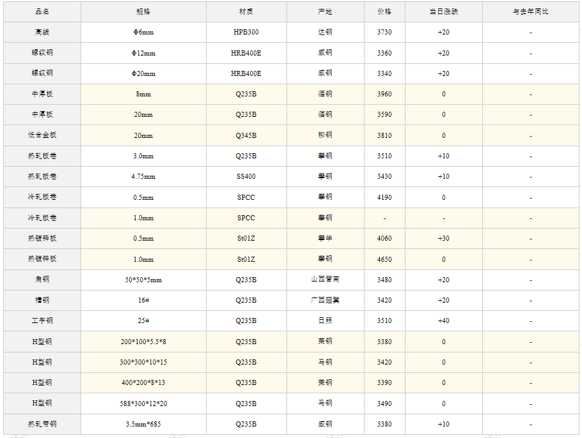This screenshot has width=582, height=438.
Task: Click the 4190 price for 冷轧板卷
Action: point(384,197)
